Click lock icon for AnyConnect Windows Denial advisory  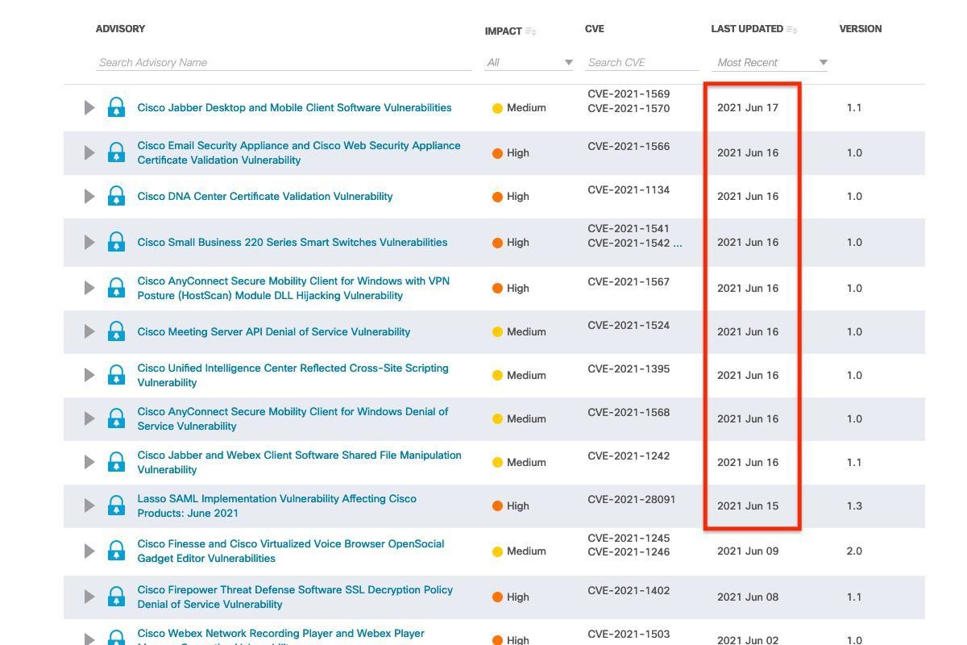pyautogui.click(x=116, y=418)
